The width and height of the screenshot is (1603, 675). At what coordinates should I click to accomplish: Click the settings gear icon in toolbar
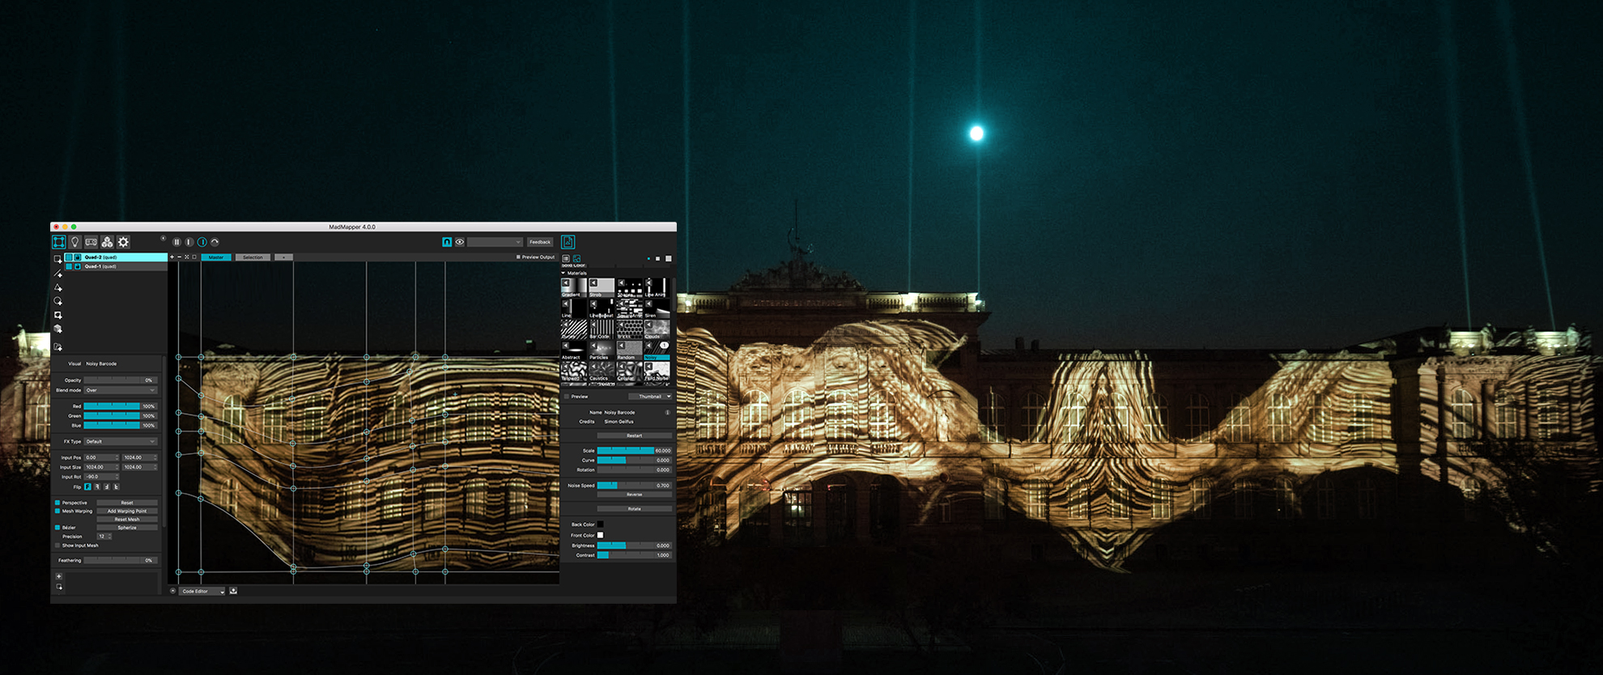click(x=123, y=242)
